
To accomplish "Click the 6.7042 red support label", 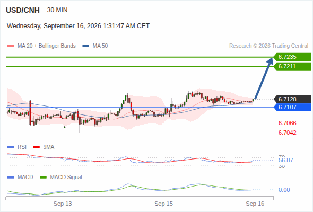I will 287,132.
